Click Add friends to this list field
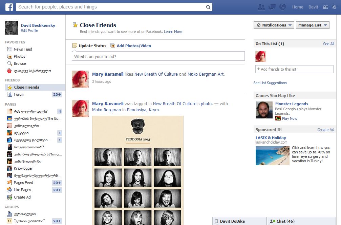Screen dimensions: 341x225 pos(294,69)
